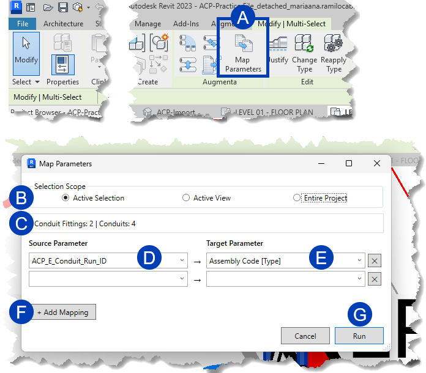Expand the Synchronize quick-access dropdown arrow
This screenshot has width=426, height=373.
[89, 8]
